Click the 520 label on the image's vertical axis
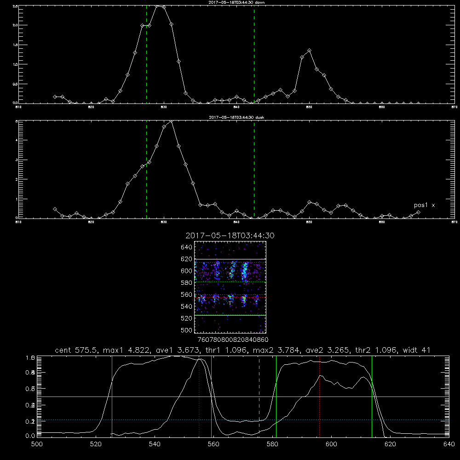The image size is (460, 460). 187,318
